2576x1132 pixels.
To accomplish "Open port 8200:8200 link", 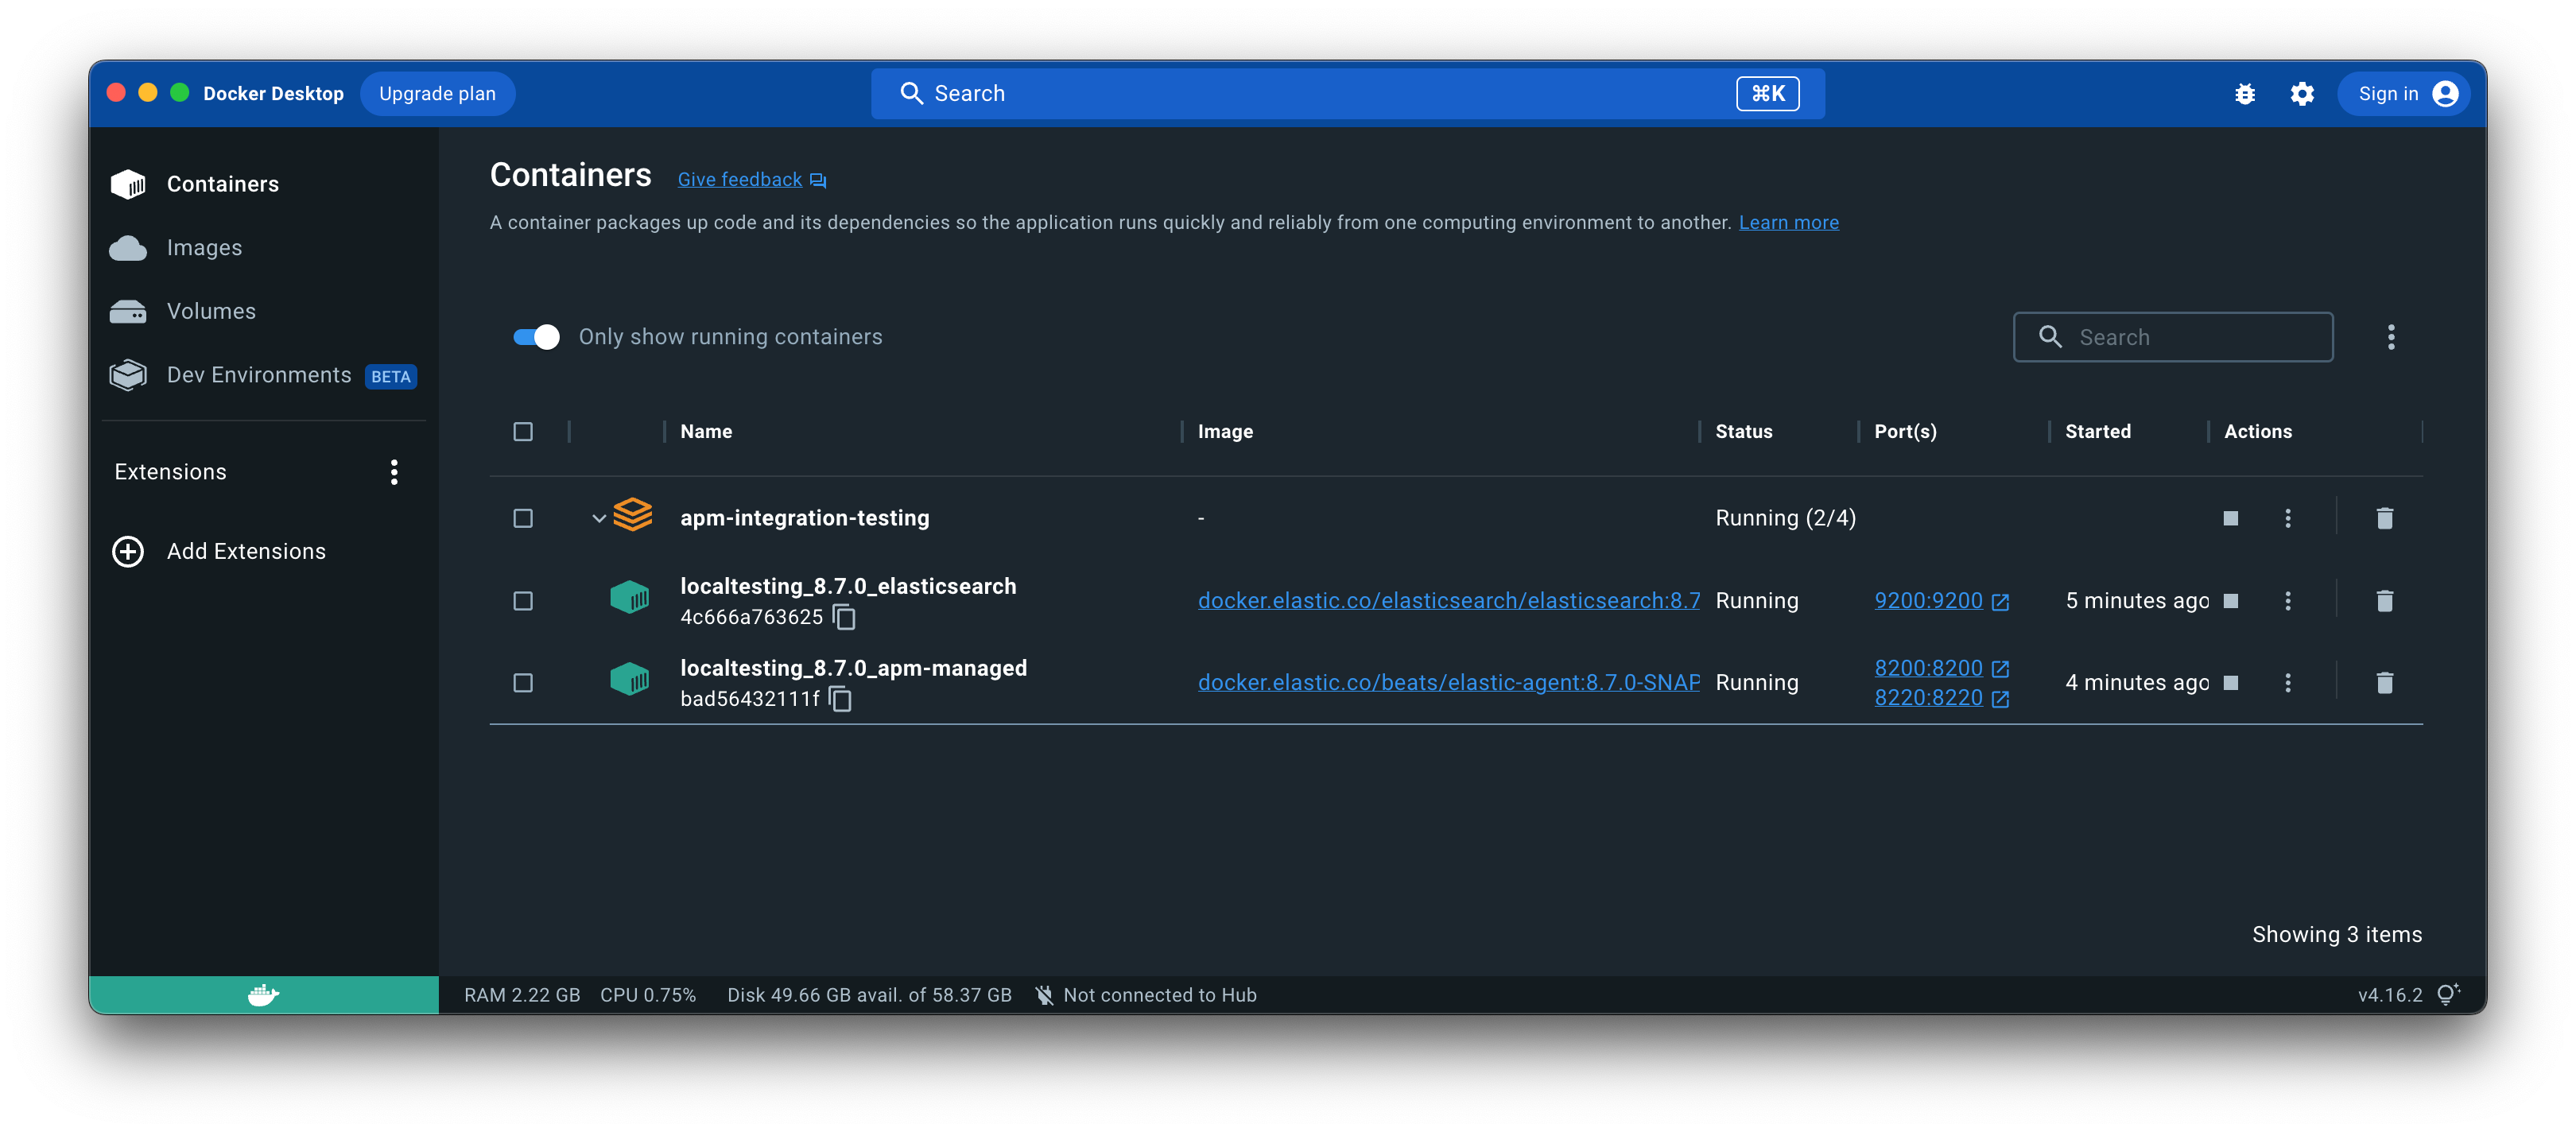I will (x=1927, y=668).
